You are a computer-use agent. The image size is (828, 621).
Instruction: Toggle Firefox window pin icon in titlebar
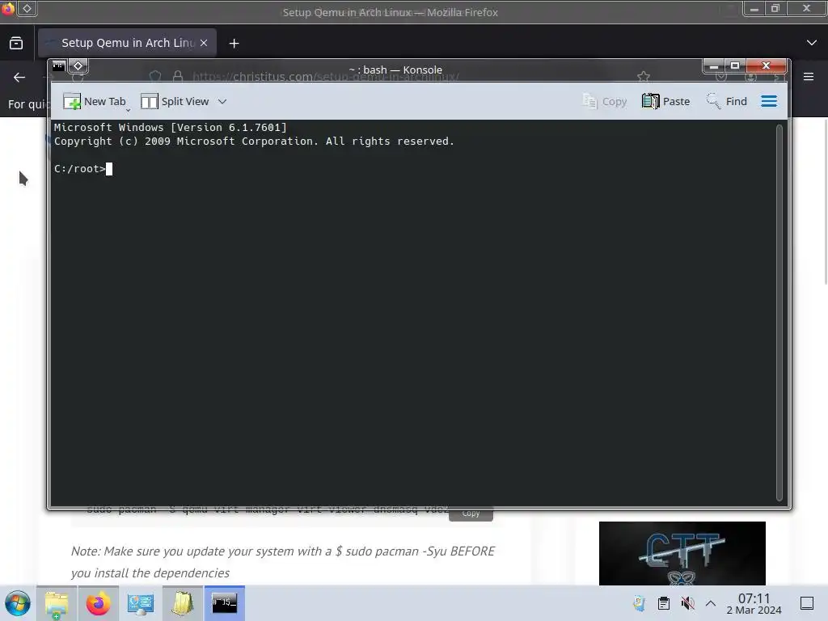pos(27,8)
